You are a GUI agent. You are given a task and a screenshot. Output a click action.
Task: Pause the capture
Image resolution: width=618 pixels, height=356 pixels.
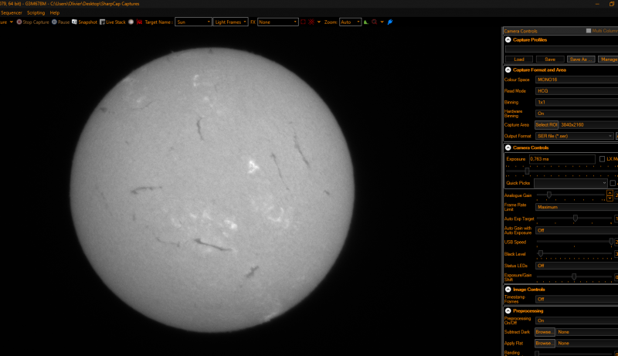point(61,22)
